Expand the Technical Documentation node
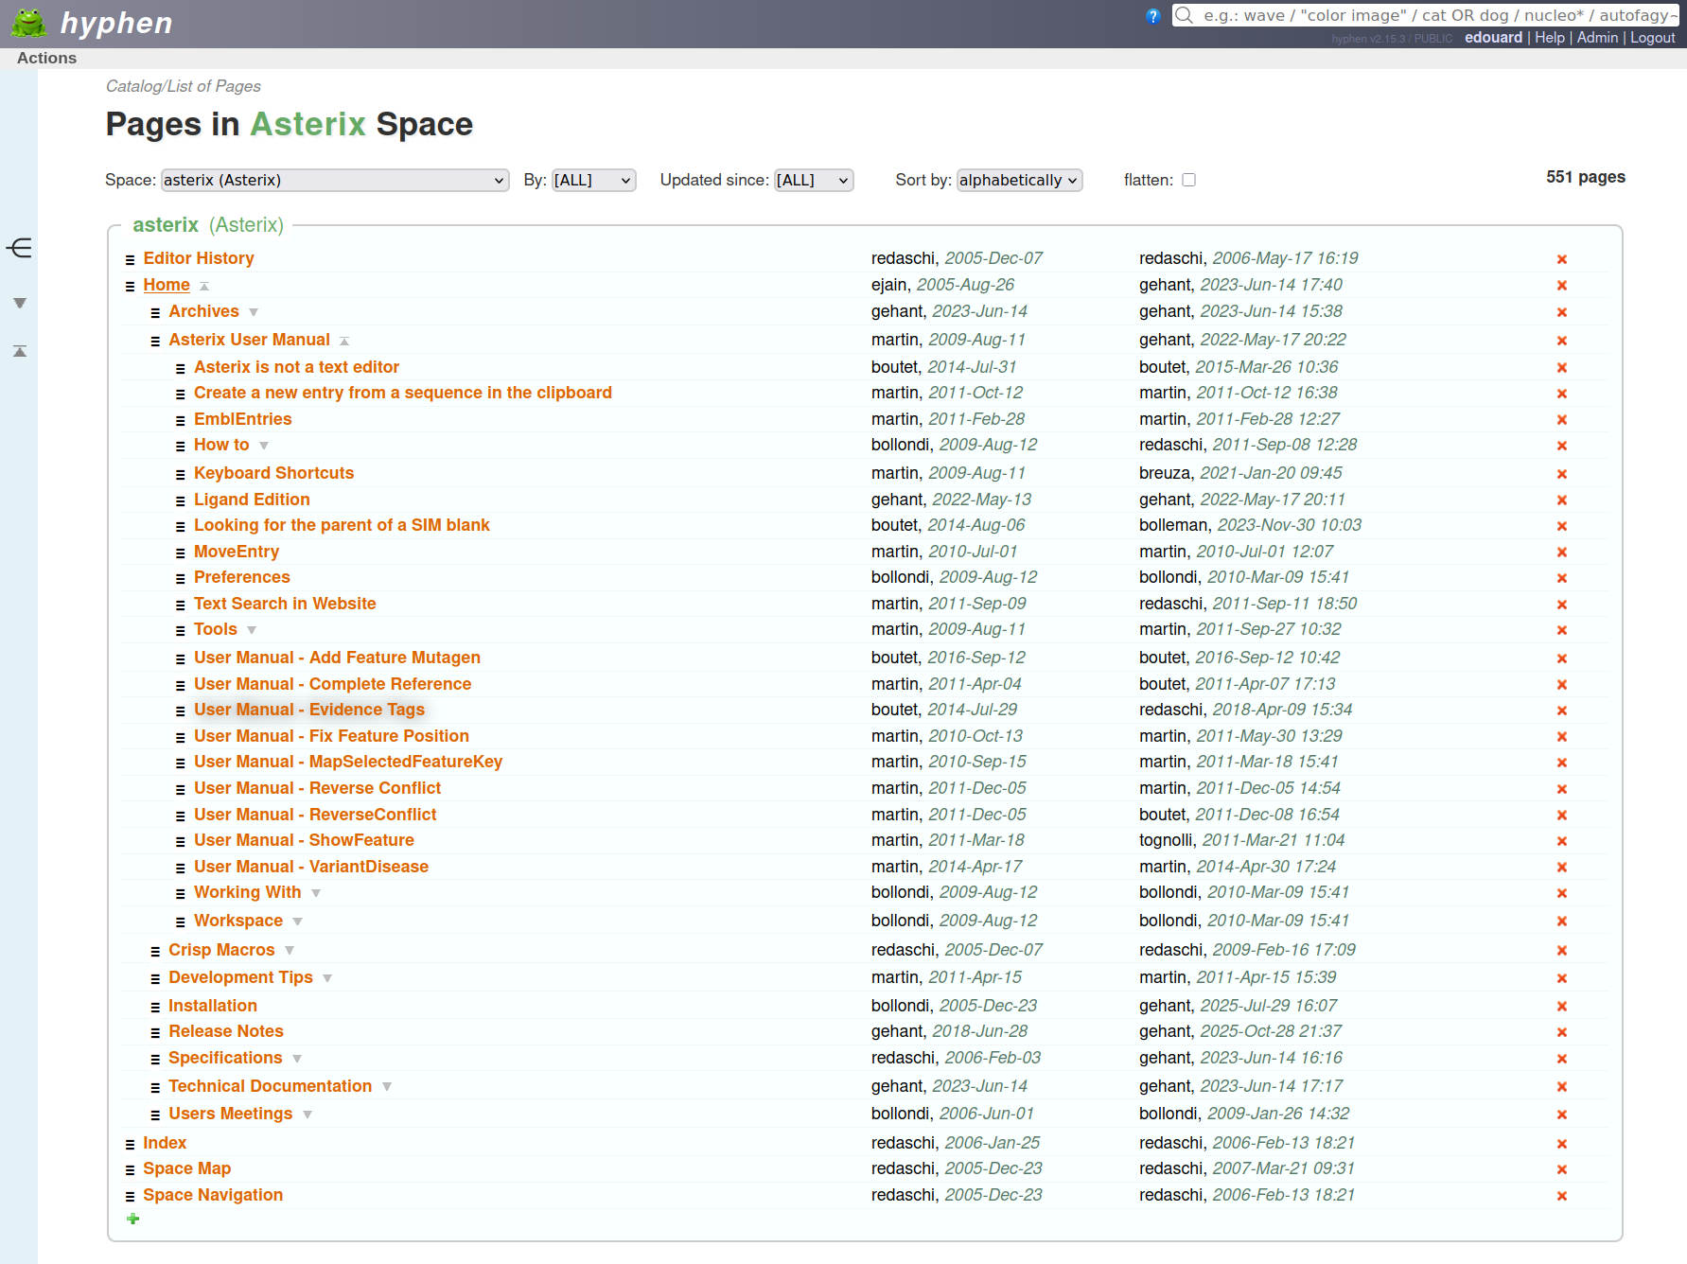The height and width of the screenshot is (1264, 1687). tap(387, 1087)
